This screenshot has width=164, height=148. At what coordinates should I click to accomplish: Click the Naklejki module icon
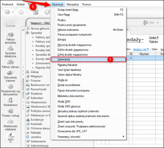click(28, 132)
